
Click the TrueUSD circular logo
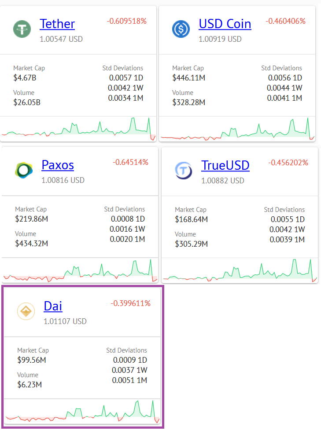pyautogui.click(x=184, y=171)
